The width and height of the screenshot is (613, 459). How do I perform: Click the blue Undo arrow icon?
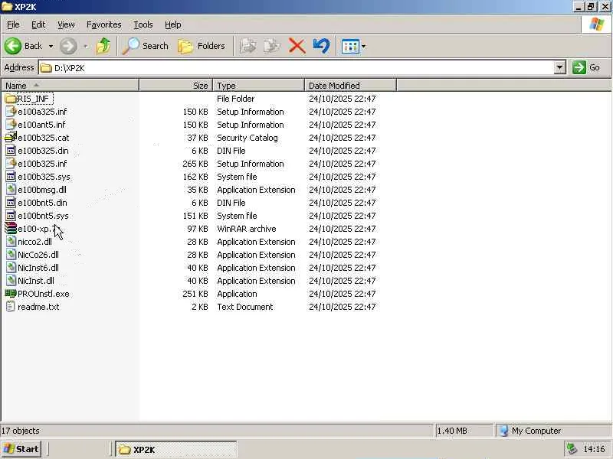[x=321, y=46]
